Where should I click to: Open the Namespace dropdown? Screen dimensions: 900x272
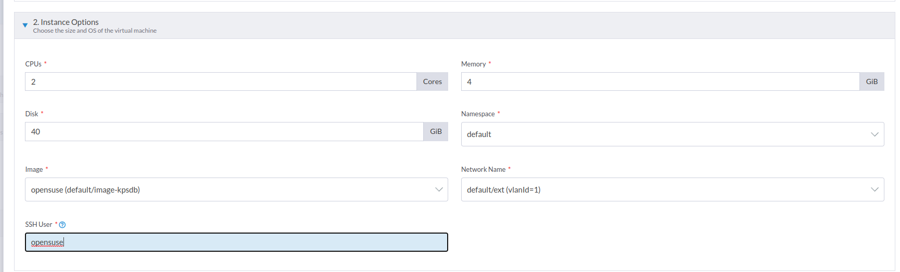coord(672,134)
